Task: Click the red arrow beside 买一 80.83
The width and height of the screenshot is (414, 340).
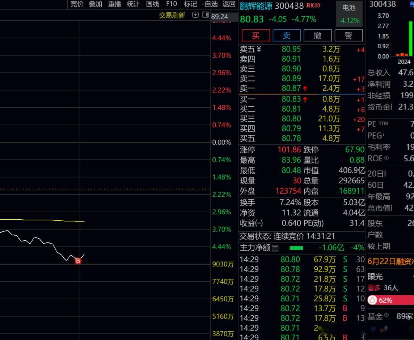Action: pyautogui.click(x=305, y=99)
